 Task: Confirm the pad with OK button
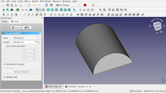point(27,28)
